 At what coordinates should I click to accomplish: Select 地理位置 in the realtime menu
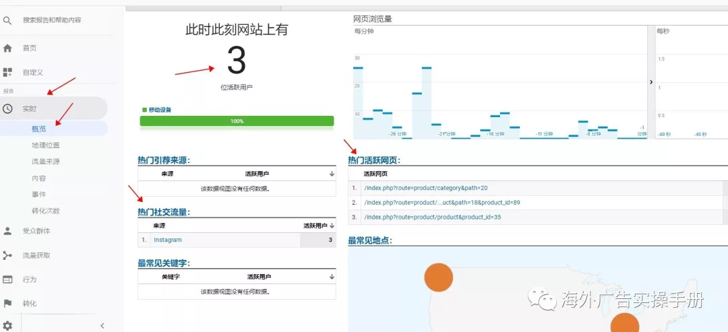pos(45,145)
